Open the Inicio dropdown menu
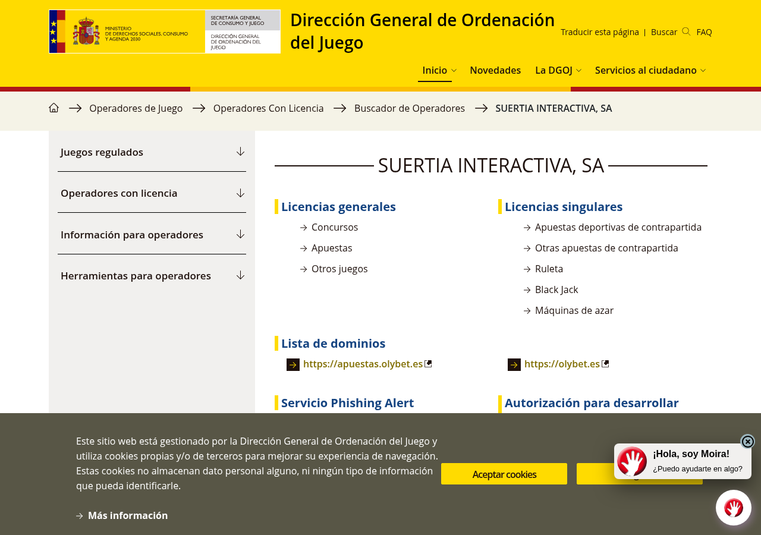Viewport: 761px width, 535px height. [x=439, y=70]
